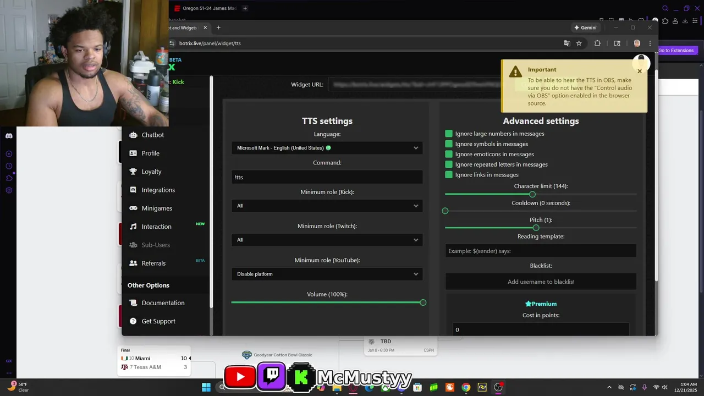This screenshot has height=396, width=704.
Task: Open Minimum role (Twitch) dropdown
Action: click(x=327, y=240)
